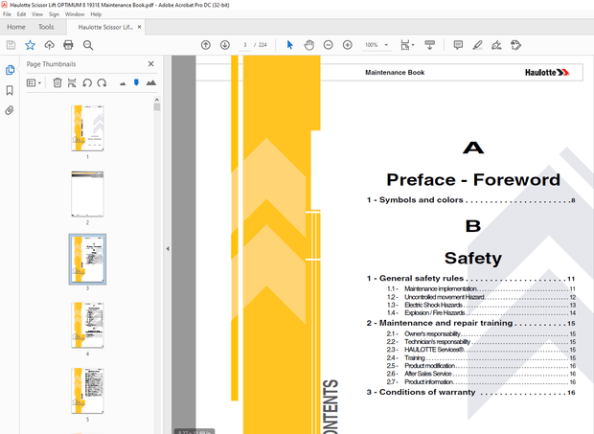This screenshot has height=434, width=594.
Task: Activate the Selection arrow tool
Action: coord(290,45)
